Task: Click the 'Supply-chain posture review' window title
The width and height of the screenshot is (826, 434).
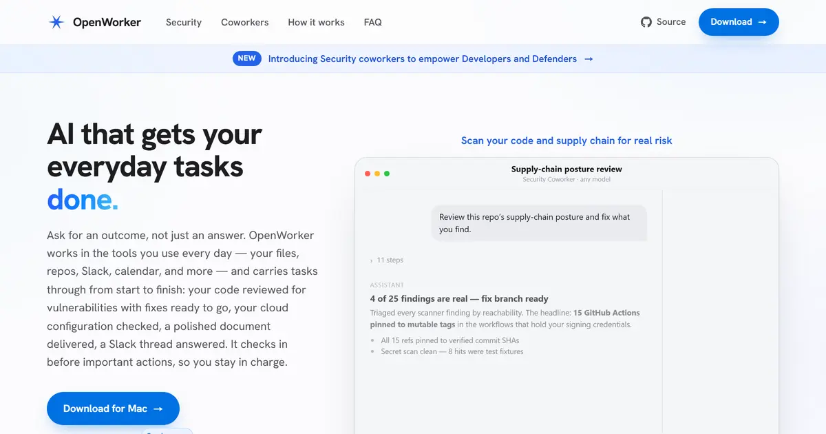Action: 566,169
